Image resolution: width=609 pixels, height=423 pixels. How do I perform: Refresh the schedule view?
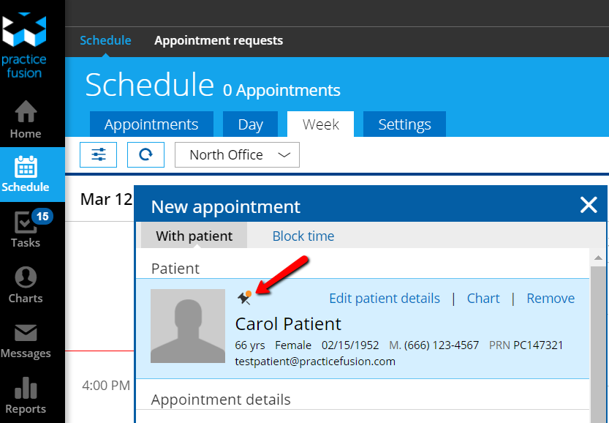[x=145, y=154]
